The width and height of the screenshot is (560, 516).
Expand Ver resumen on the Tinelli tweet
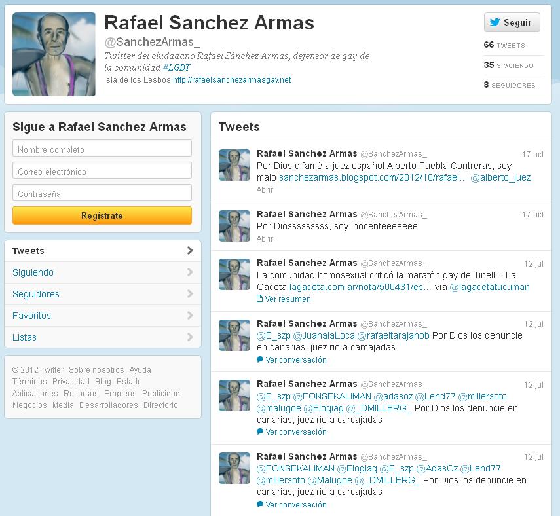click(288, 299)
